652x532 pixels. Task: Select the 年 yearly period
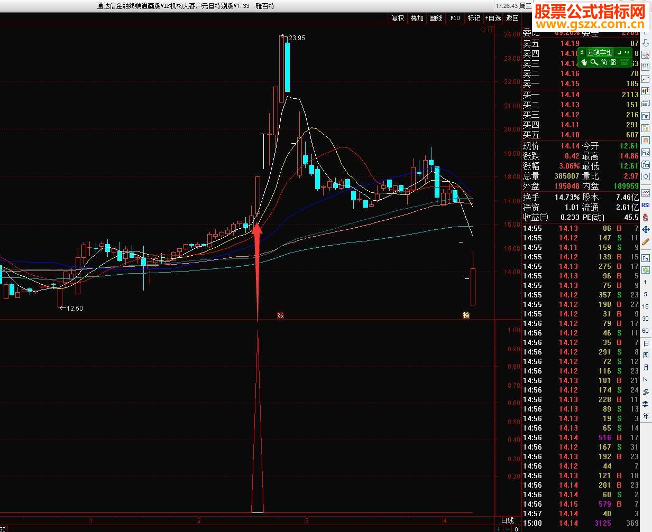[646, 416]
